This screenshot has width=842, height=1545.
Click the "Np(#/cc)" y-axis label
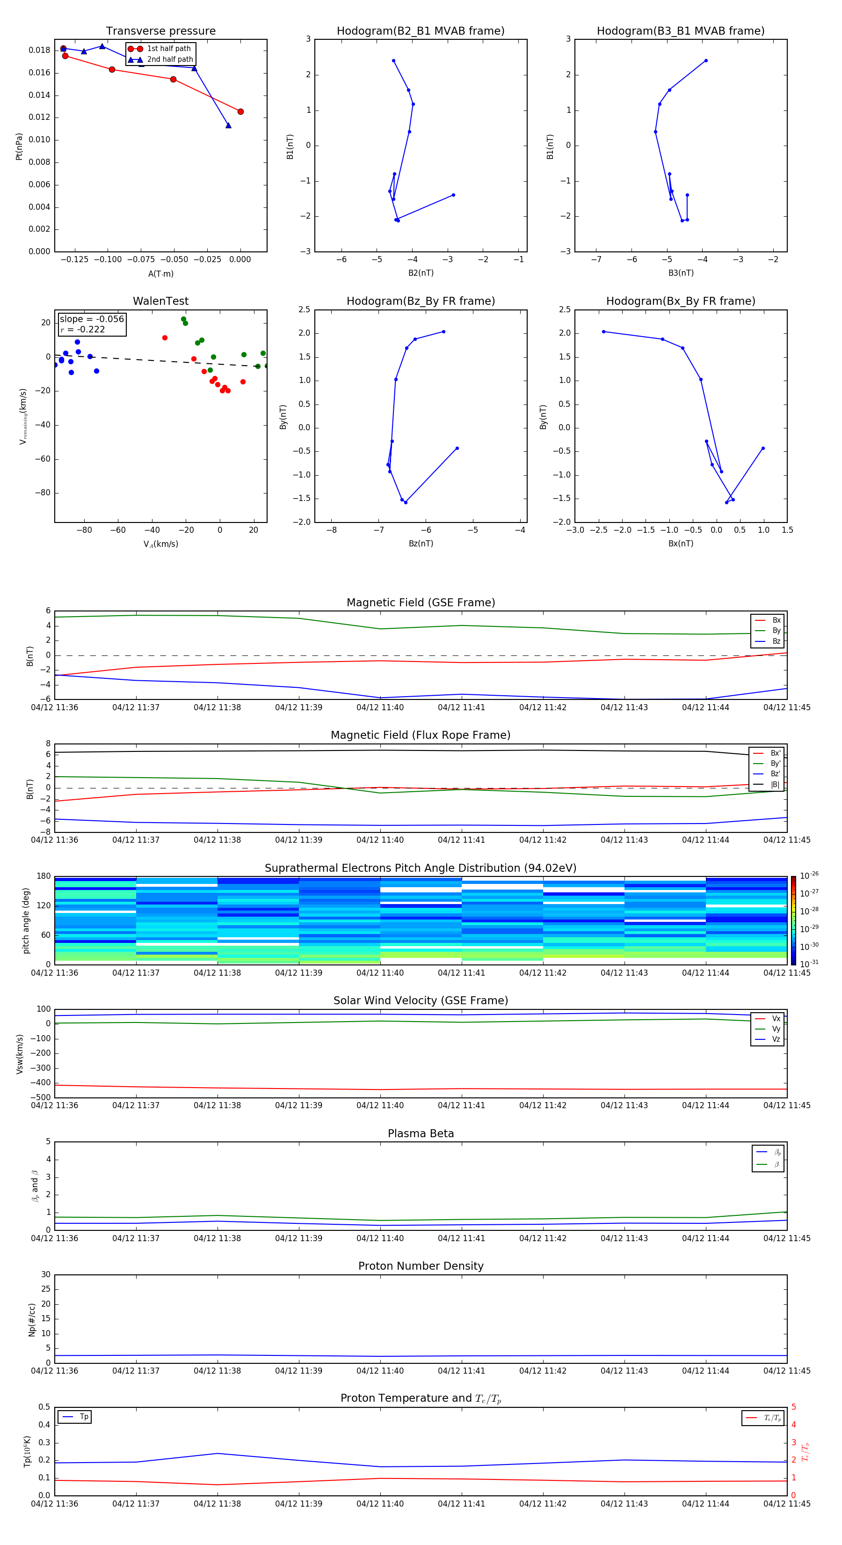(x=32, y=1319)
